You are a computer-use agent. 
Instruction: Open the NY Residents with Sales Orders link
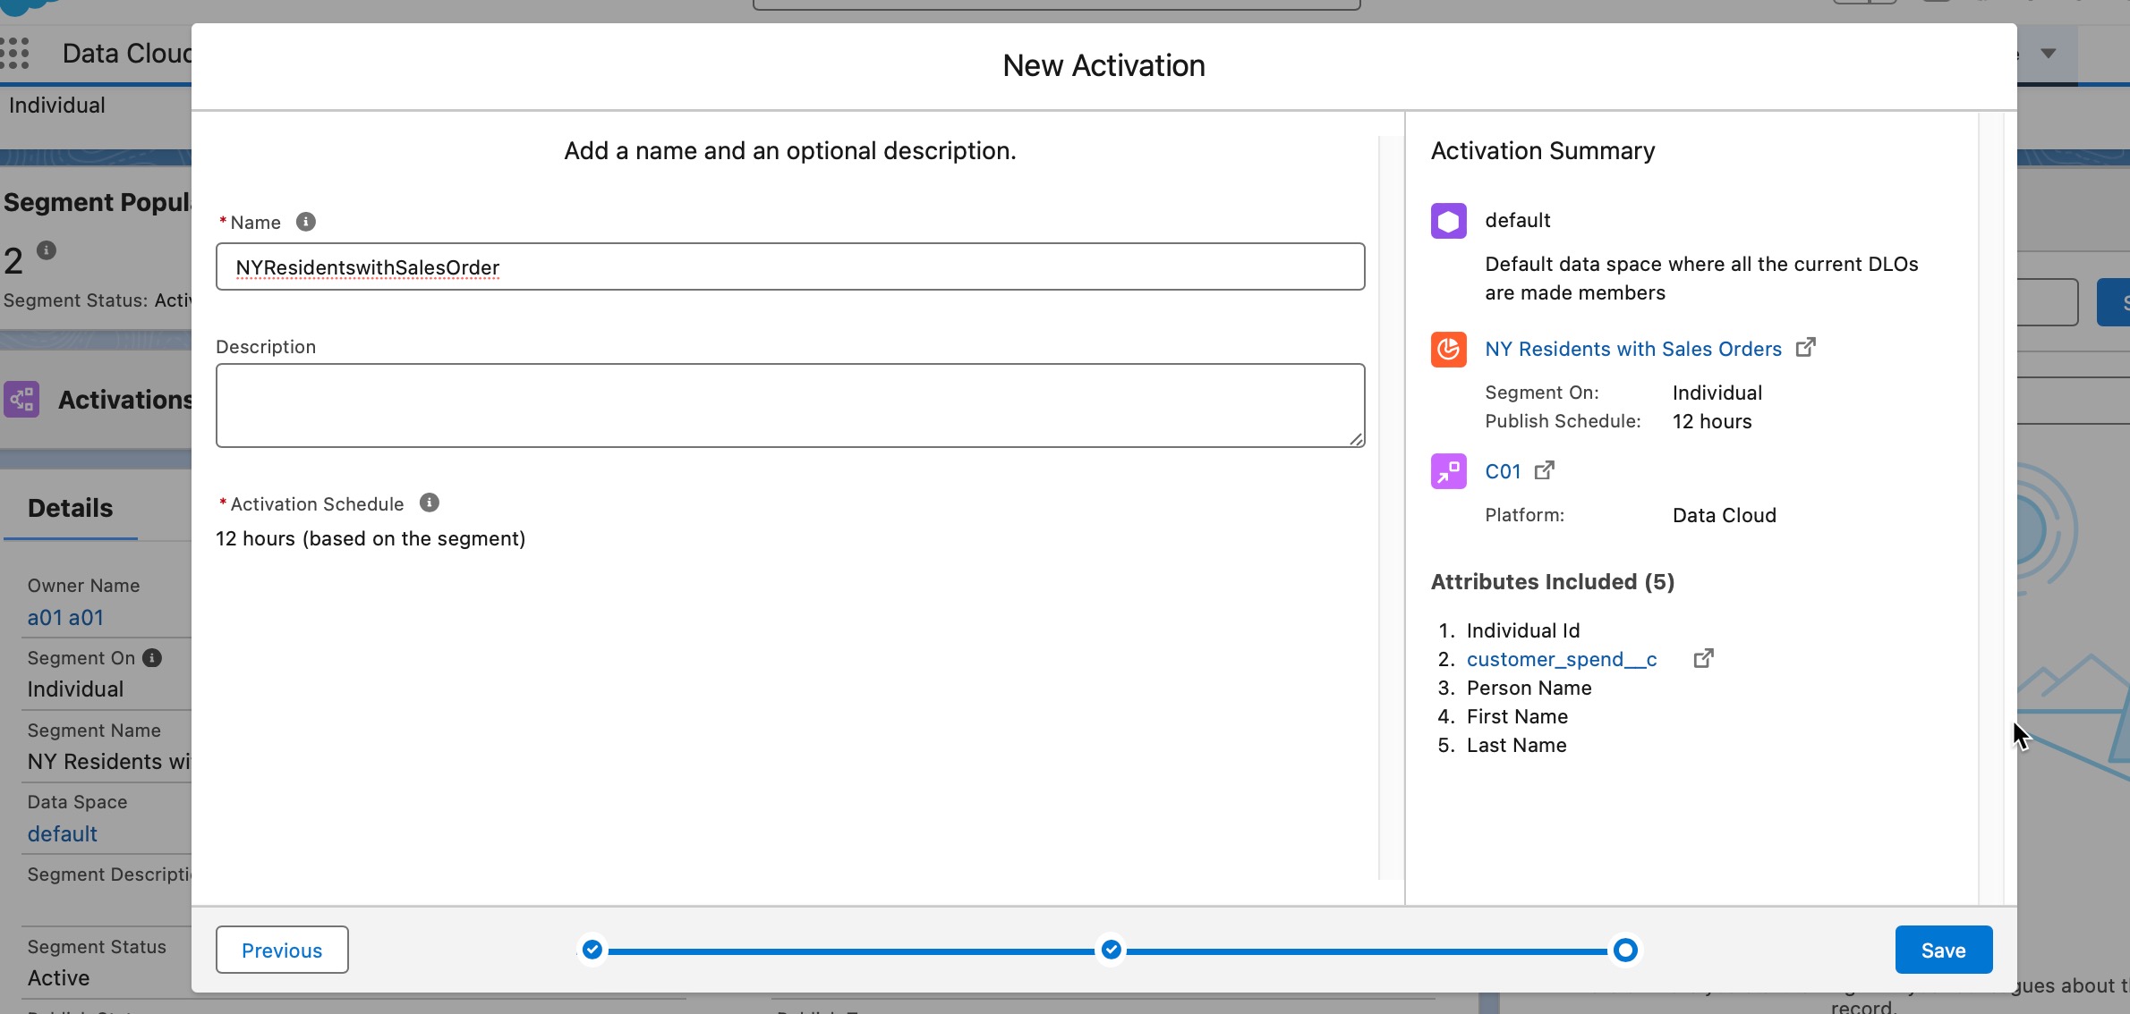[x=1633, y=349]
